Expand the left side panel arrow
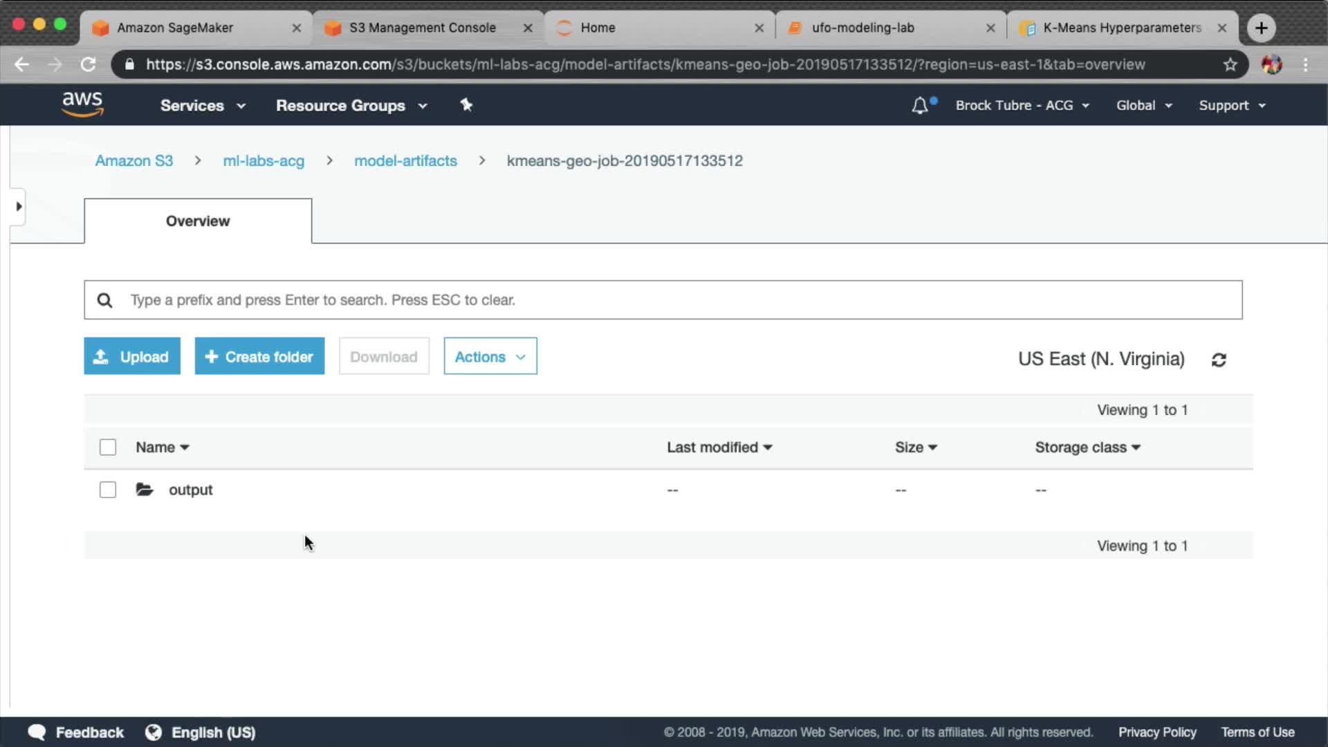The height and width of the screenshot is (747, 1328). tap(19, 206)
